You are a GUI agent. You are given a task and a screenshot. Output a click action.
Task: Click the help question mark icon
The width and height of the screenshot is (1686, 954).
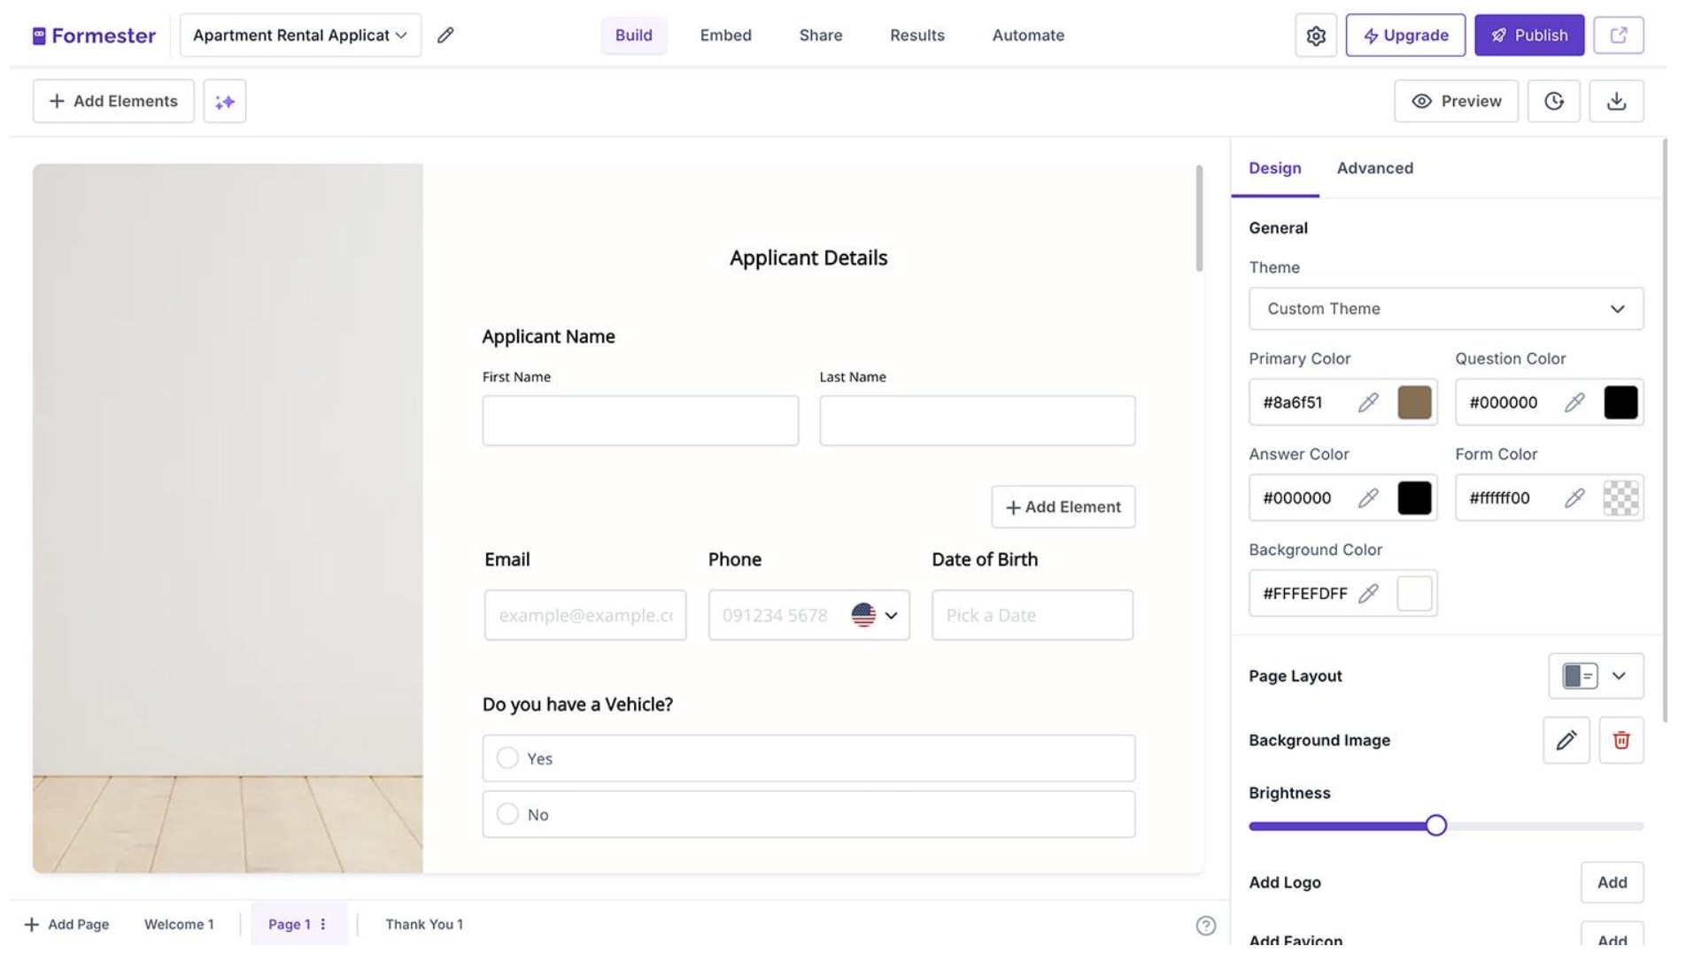click(1205, 926)
